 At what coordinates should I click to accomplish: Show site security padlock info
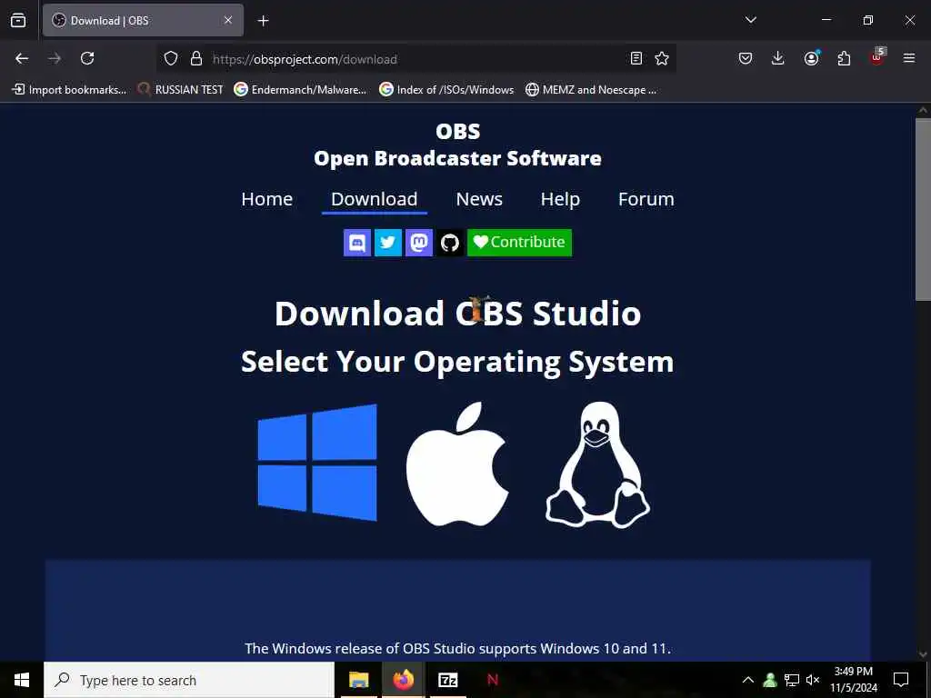[196, 58]
